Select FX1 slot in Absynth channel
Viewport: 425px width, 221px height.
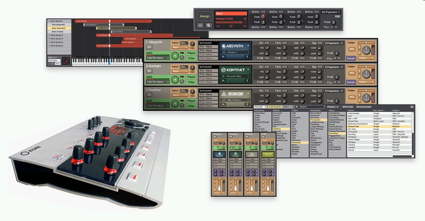click(208, 47)
